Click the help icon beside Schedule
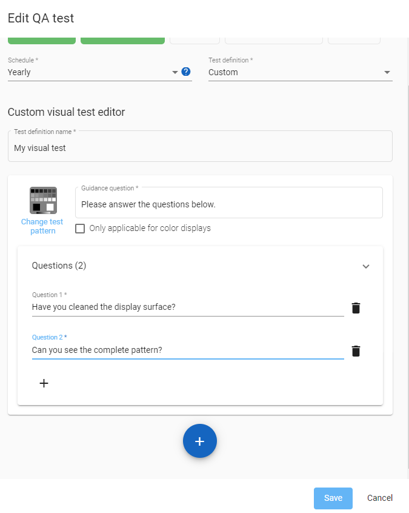The image size is (409, 513). click(x=186, y=72)
